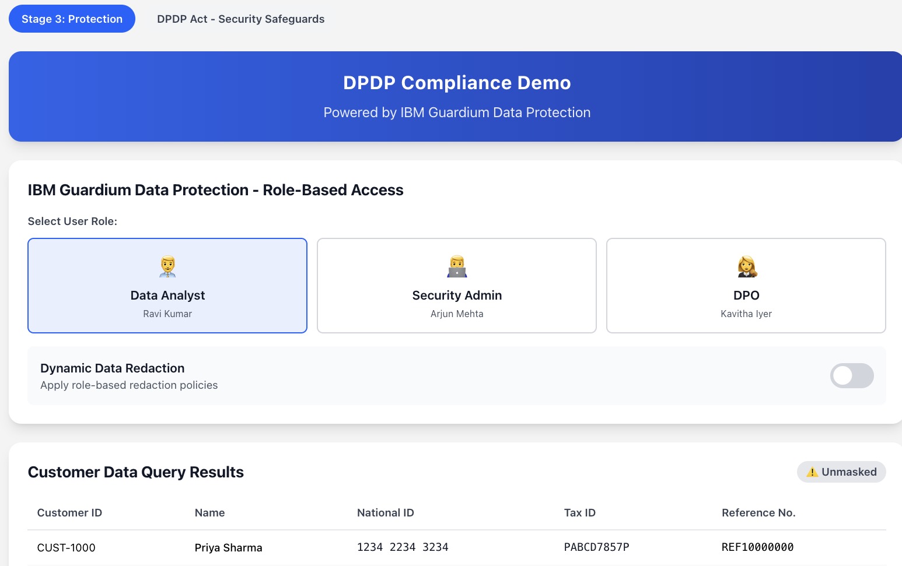Image resolution: width=902 pixels, height=566 pixels.
Task: Click the Reference No. column header
Action: (x=758, y=513)
